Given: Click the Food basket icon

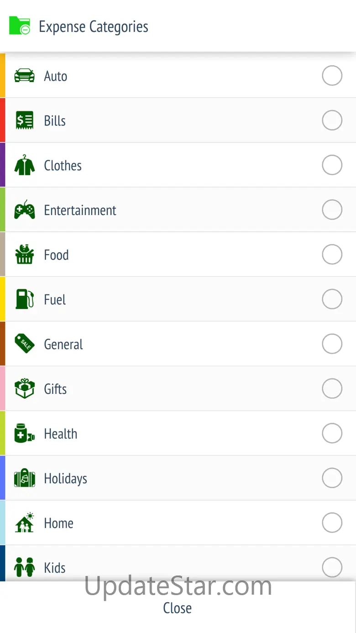Looking at the screenshot, I should click(x=25, y=255).
